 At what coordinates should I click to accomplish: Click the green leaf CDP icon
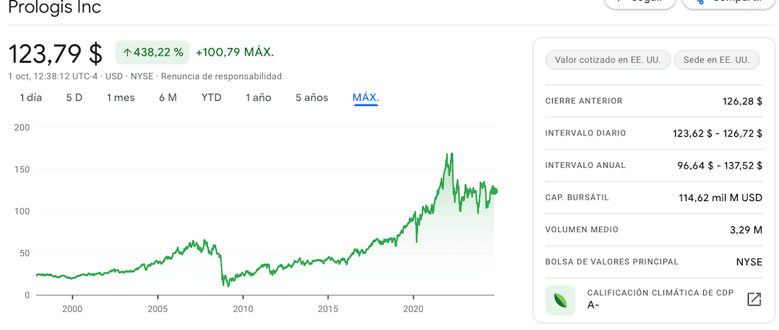[x=561, y=300]
